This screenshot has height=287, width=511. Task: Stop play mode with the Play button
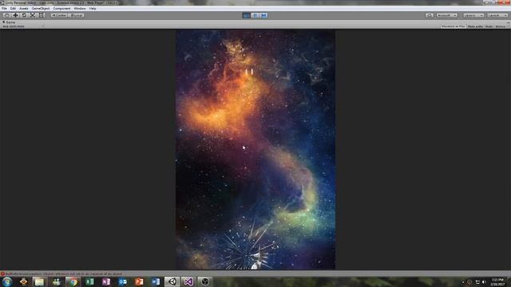coord(247,15)
